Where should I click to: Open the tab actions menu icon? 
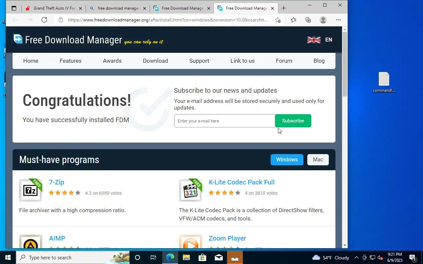(14, 8)
